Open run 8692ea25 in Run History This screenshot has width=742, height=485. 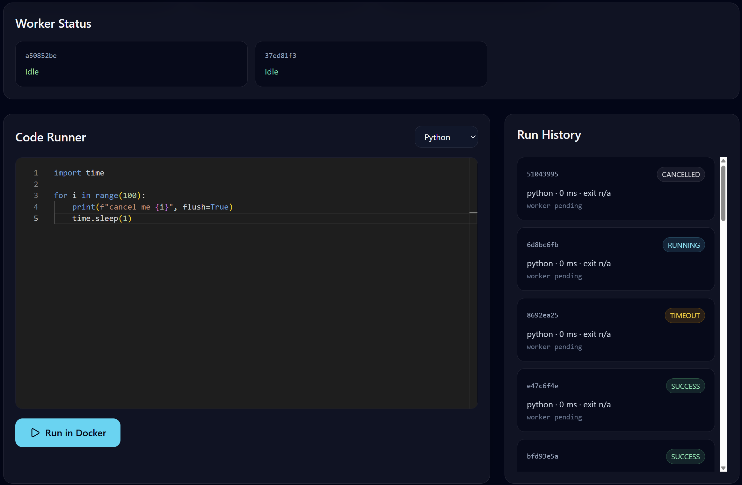pos(616,330)
